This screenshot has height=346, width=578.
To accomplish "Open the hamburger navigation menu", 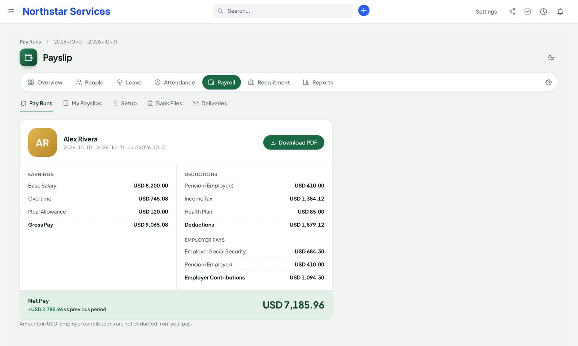I will [x=11, y=11].
